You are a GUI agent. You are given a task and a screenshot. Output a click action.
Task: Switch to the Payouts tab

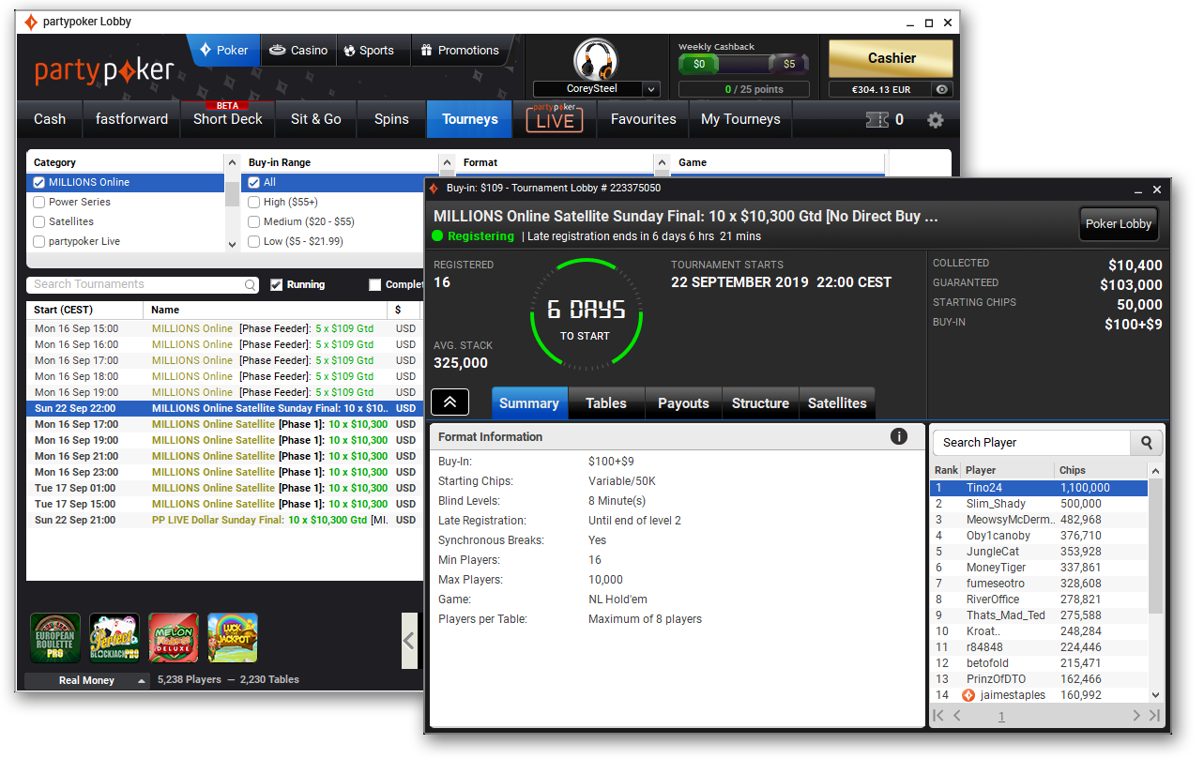[x=683, y=403]
